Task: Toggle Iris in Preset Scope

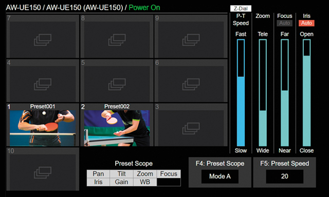Action: click(98, 182)
